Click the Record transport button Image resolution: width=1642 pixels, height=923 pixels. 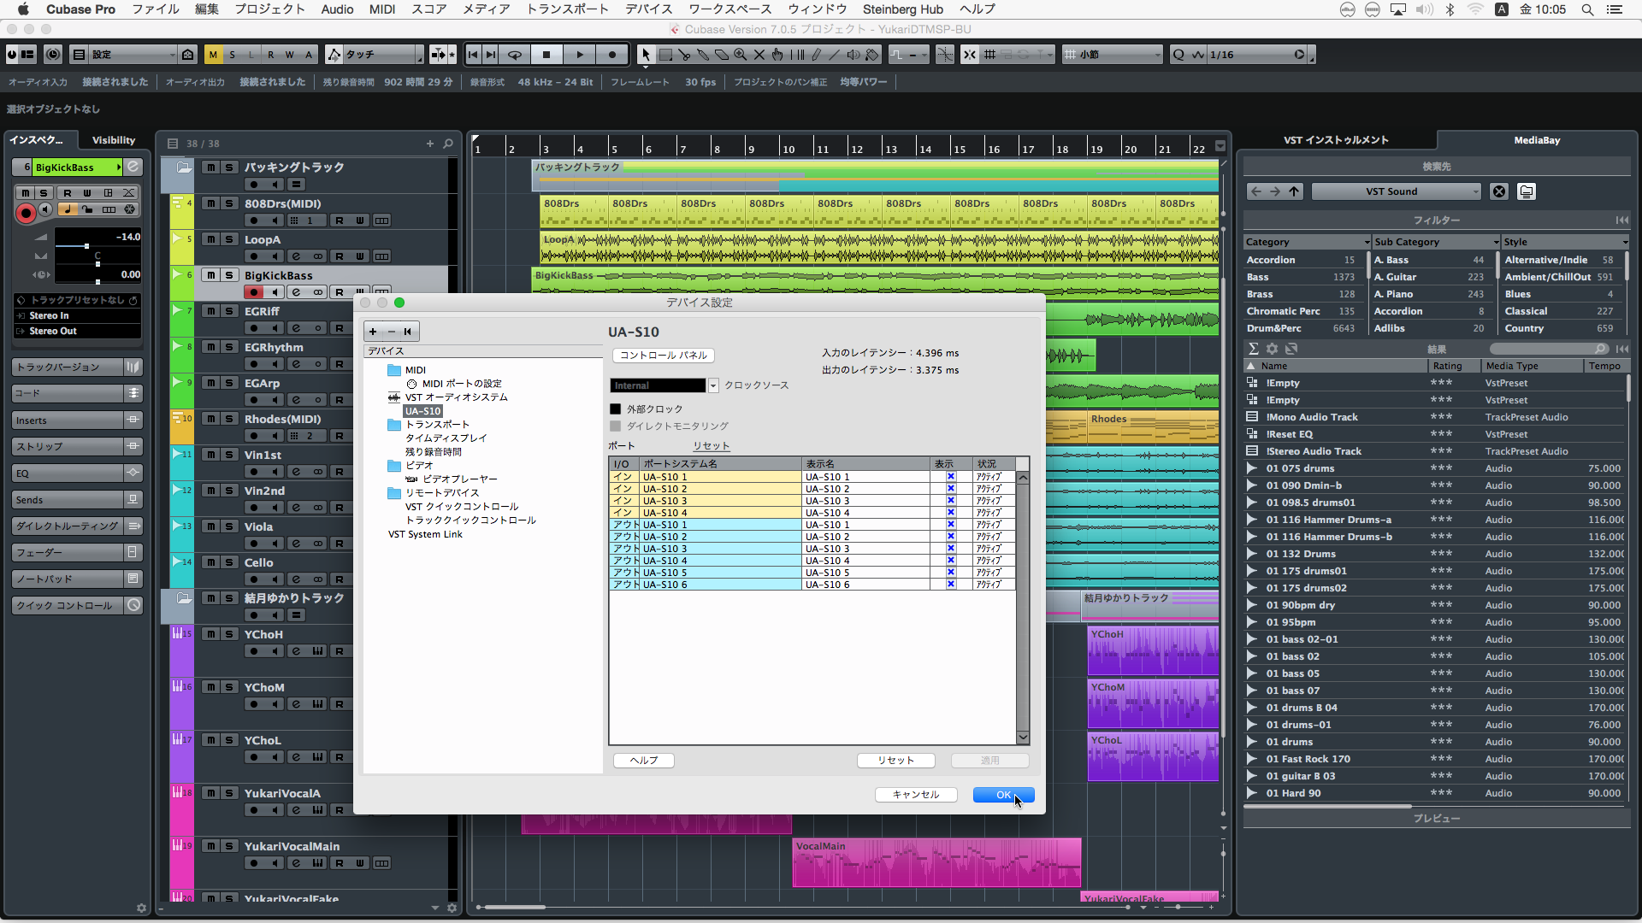(x=612, y=55)
